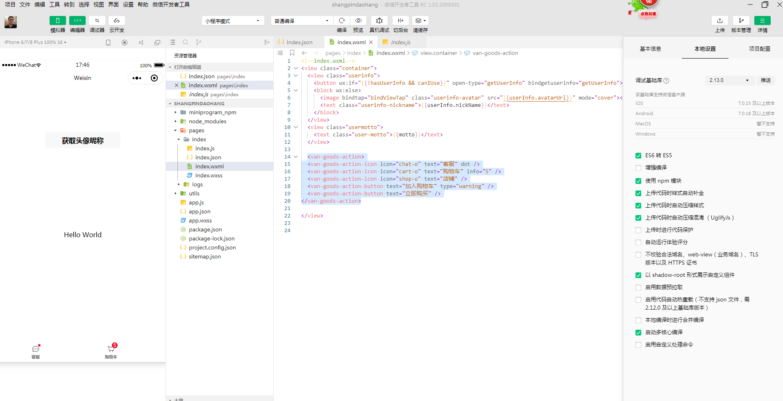Click the upload icon (上传)

720,20
